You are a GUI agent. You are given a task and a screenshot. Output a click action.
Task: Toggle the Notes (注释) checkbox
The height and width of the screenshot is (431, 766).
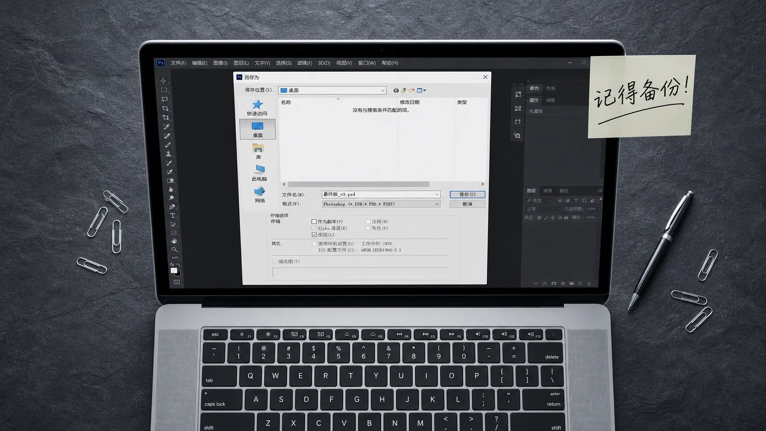tap(368, 222)
